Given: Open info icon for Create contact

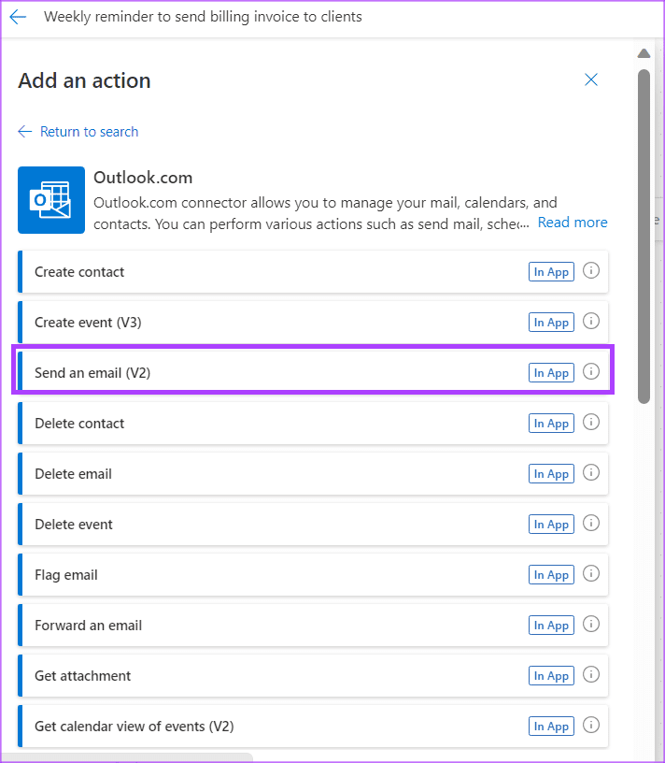Looking at the screenshot, I should [x=590, y=271].
